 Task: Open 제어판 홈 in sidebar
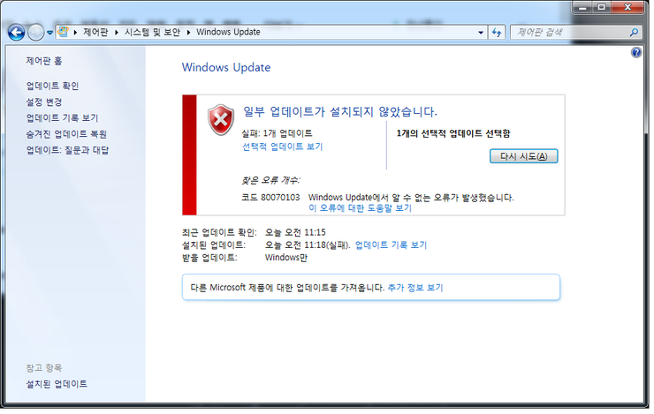(44, 61)
